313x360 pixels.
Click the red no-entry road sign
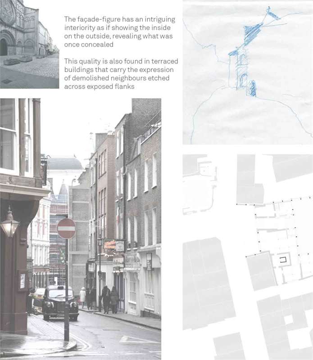pyautogui.click(x=66, y=229)
